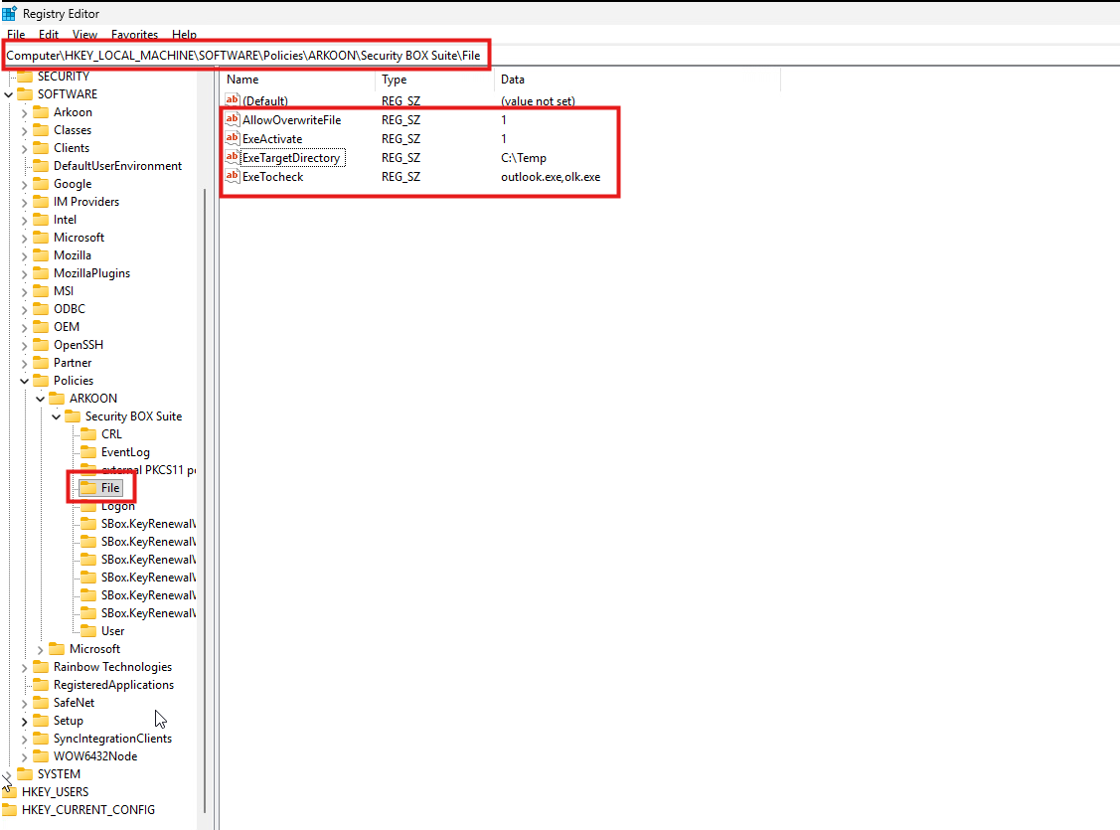Open the Help menu
Image resolution: width=1120 pixels, height=830 pixels.
tap(184, 34)
